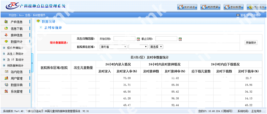Click the 截止日期 end date field

click(166, 39)
